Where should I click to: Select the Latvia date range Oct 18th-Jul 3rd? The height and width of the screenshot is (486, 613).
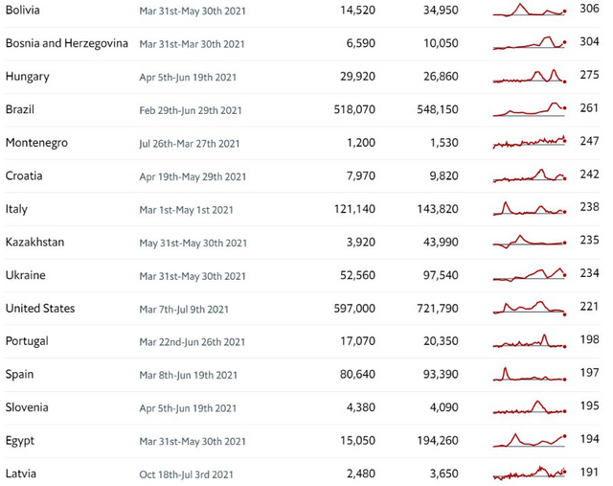(186, 474)
